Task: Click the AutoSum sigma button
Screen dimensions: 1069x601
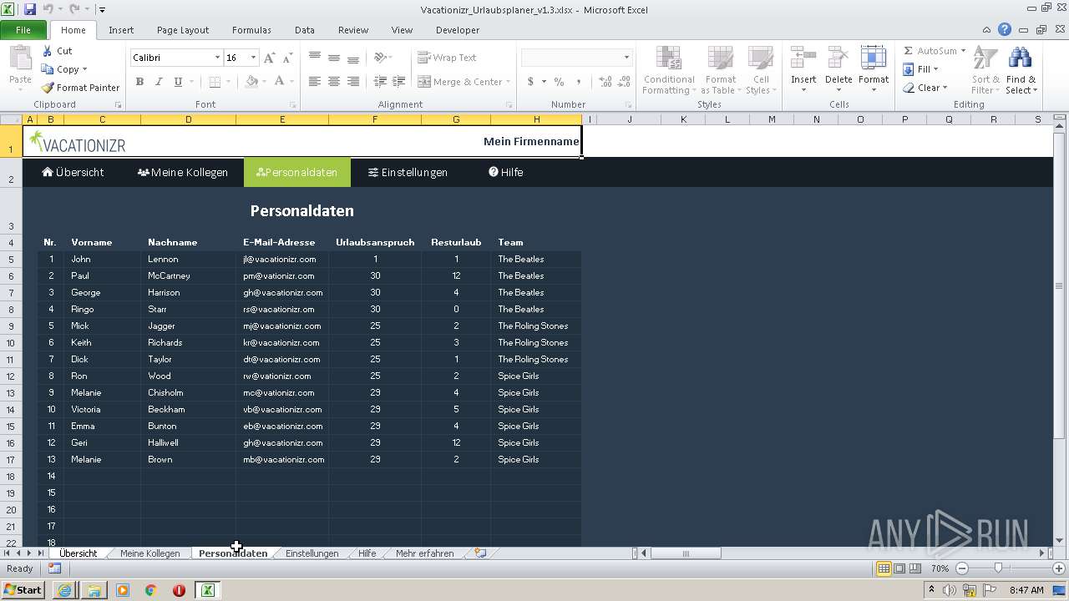Action: point(930,51)
